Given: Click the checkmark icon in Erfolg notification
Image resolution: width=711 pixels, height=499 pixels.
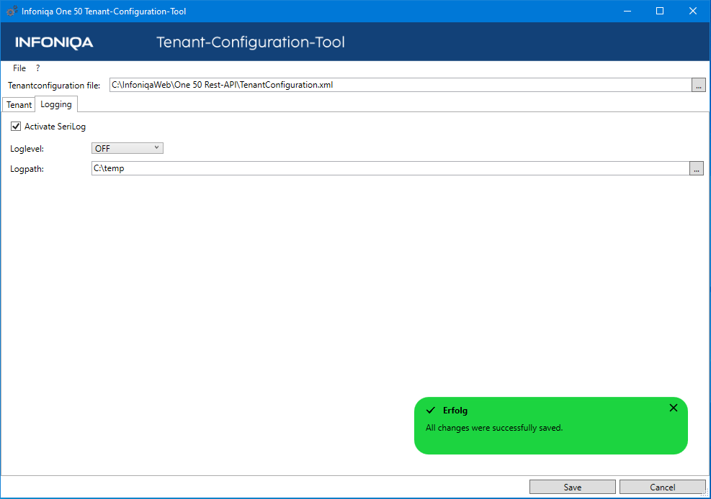Looking at the screenshot, I should click(431, 411).
